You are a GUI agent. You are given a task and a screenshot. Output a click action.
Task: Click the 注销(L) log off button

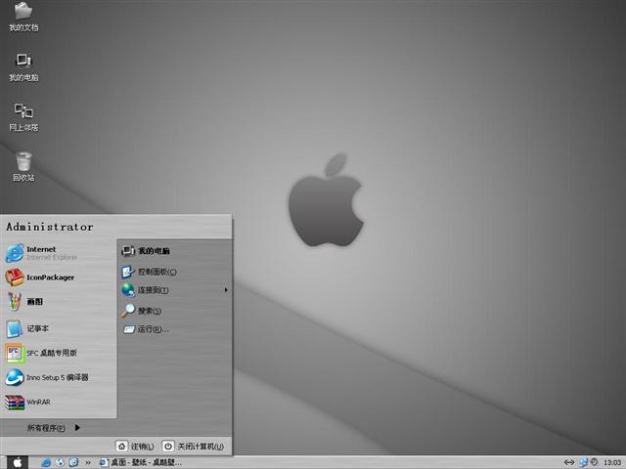[135, 447]
